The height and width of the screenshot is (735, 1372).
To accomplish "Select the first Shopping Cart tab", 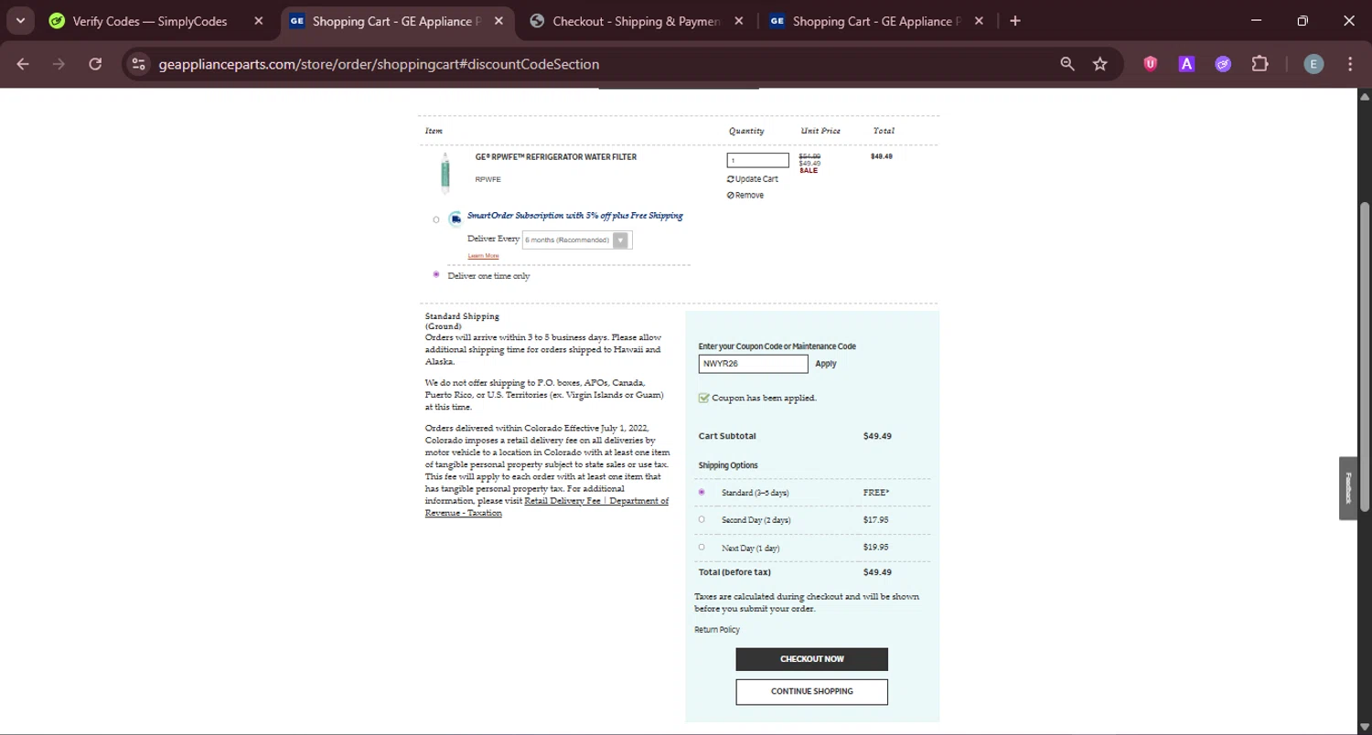I will coord(397,21).
